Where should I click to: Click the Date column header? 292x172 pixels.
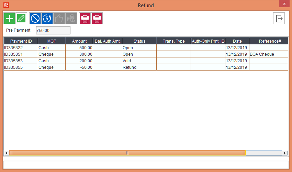(x=237, y=41)
